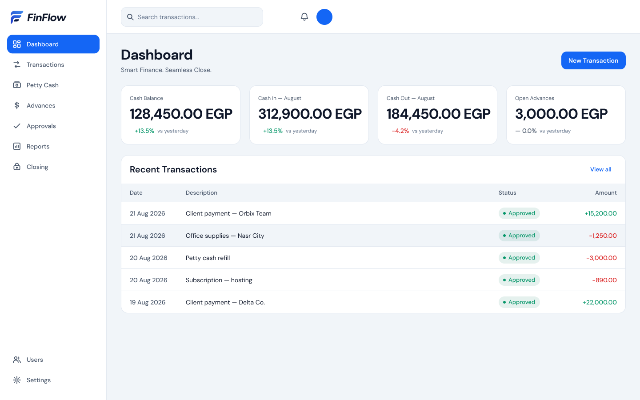Select 'Office supplies — Nasr City' description

point(225,236)
